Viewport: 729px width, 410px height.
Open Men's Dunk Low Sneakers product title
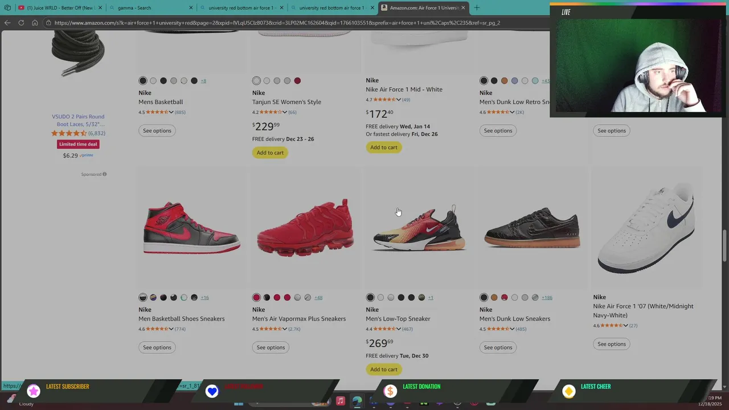point(515,319)
